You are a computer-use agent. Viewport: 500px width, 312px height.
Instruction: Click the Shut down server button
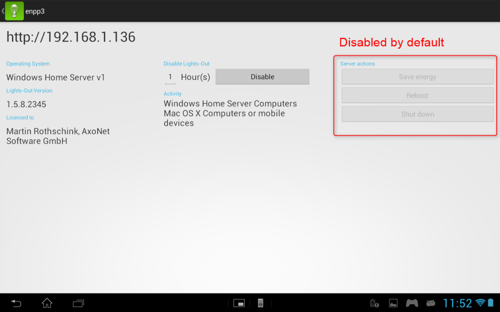coord(417,114)
